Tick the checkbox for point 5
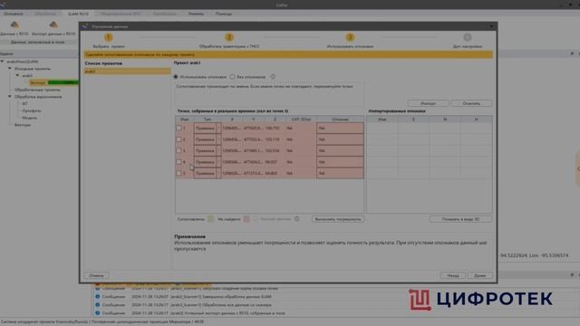The height and width of the screenshot is (326, 580). pos(179,173)
